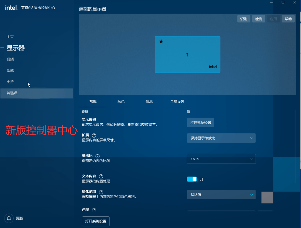
Task: Select display 1 thumbnail
Action: (188, 54)
